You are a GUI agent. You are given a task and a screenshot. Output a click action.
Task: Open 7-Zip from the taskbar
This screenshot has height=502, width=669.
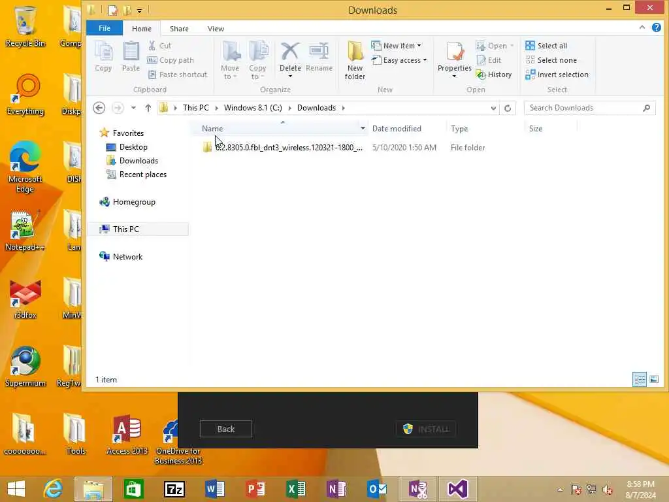click(174, 489)
